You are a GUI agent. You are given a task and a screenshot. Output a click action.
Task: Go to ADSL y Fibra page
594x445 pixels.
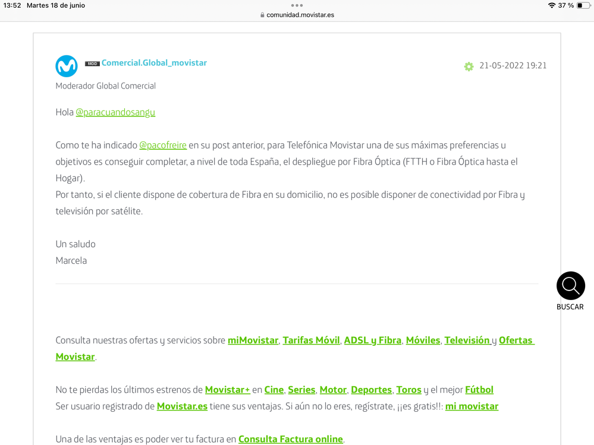tap(372, 340)
